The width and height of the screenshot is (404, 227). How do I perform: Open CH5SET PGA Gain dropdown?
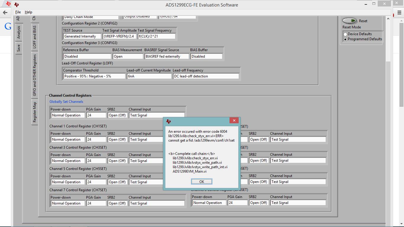[96, 182]
